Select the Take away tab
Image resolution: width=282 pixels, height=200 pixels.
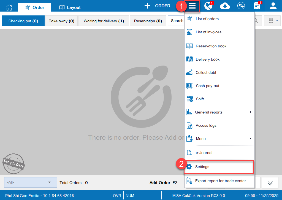[61, 21]
